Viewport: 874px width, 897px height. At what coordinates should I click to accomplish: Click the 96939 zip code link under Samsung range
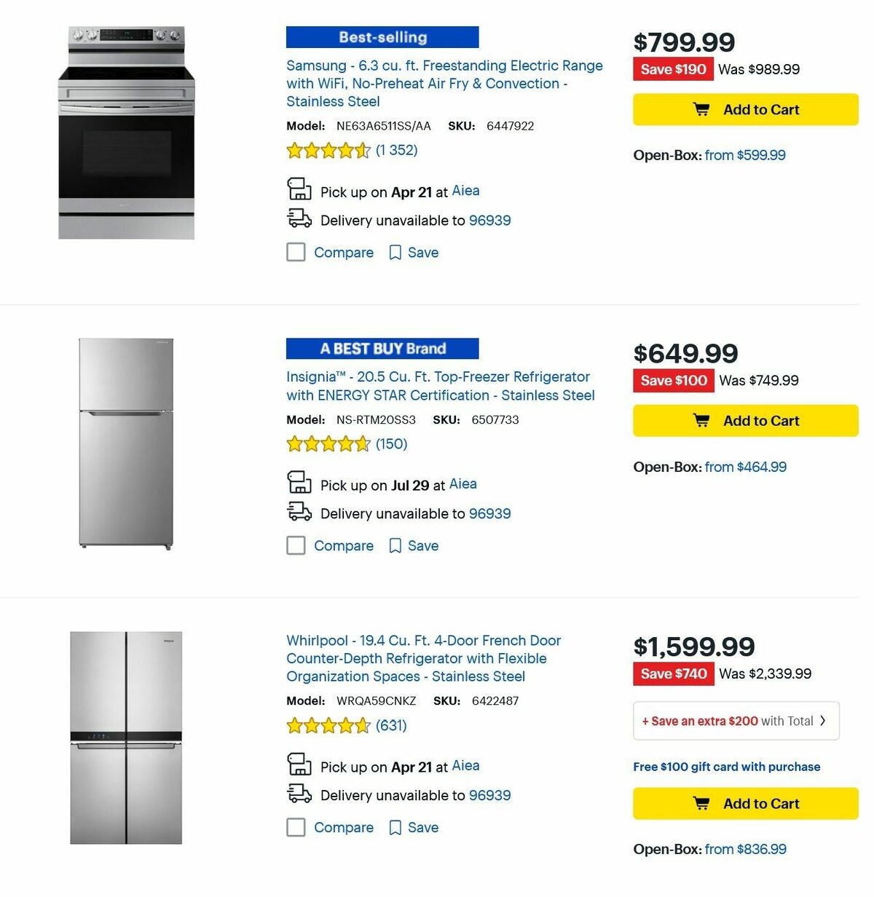point(491,220)
